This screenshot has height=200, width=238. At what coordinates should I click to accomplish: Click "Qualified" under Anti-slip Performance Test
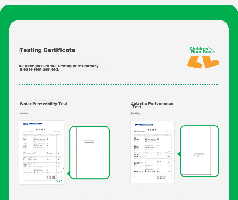point(135,113)
